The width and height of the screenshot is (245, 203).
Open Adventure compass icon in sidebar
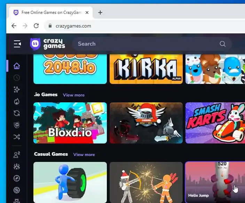[17, 178]
